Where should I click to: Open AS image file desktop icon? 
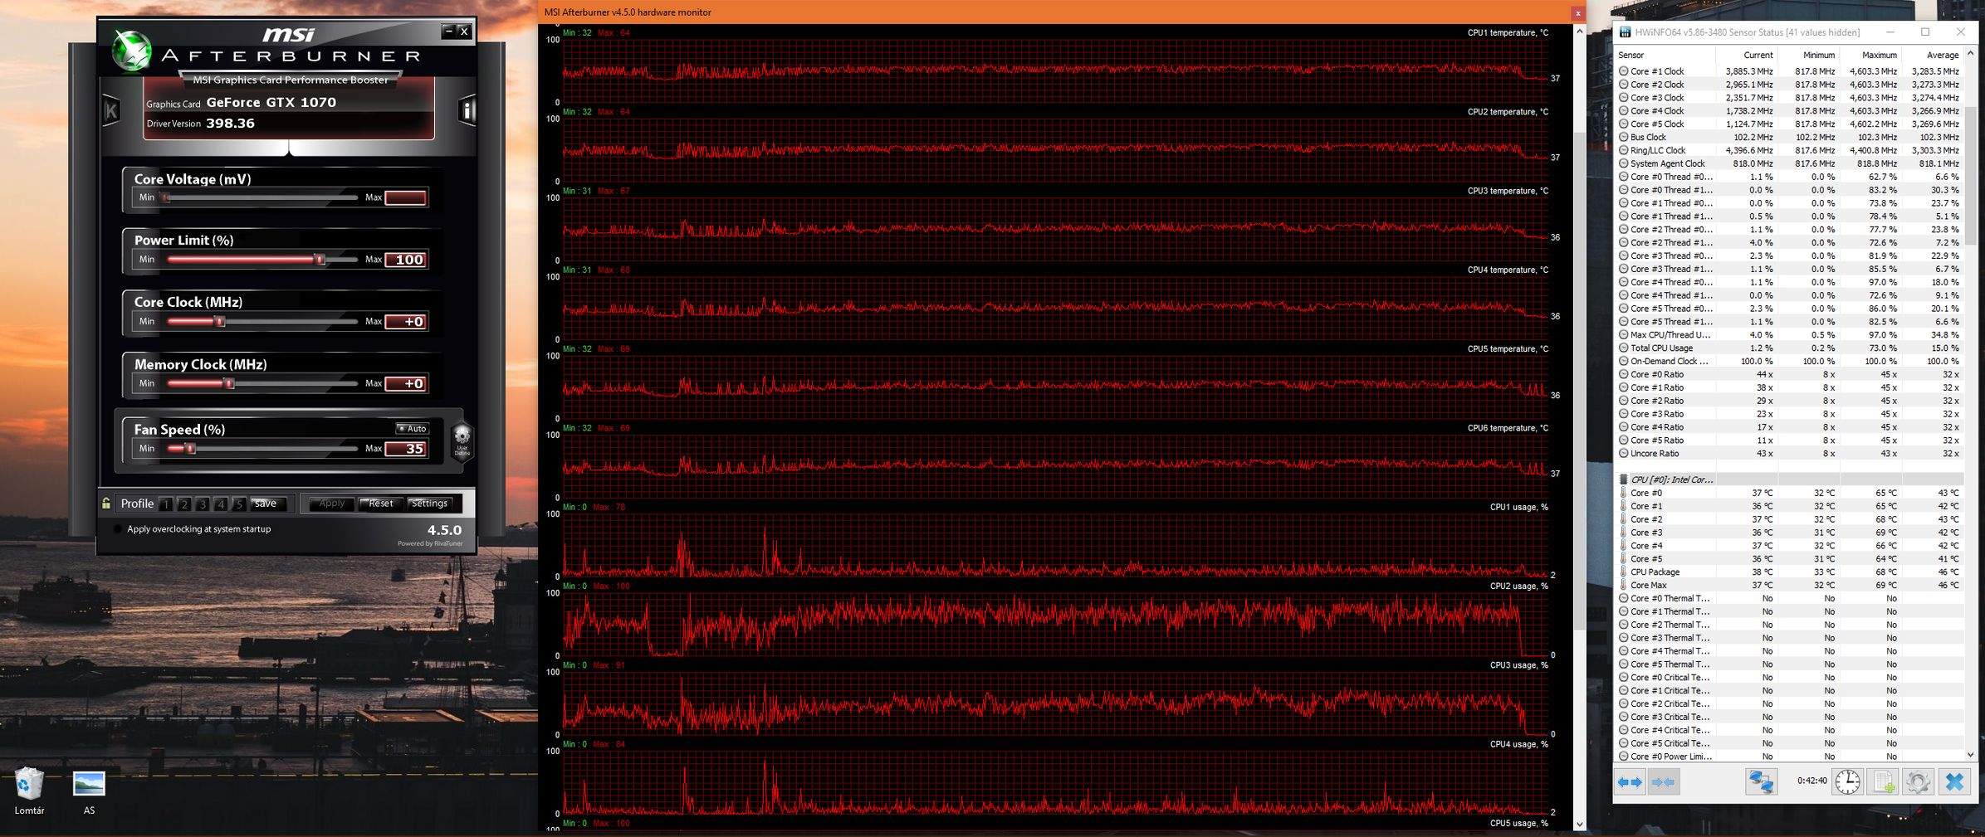pos(89,791)
